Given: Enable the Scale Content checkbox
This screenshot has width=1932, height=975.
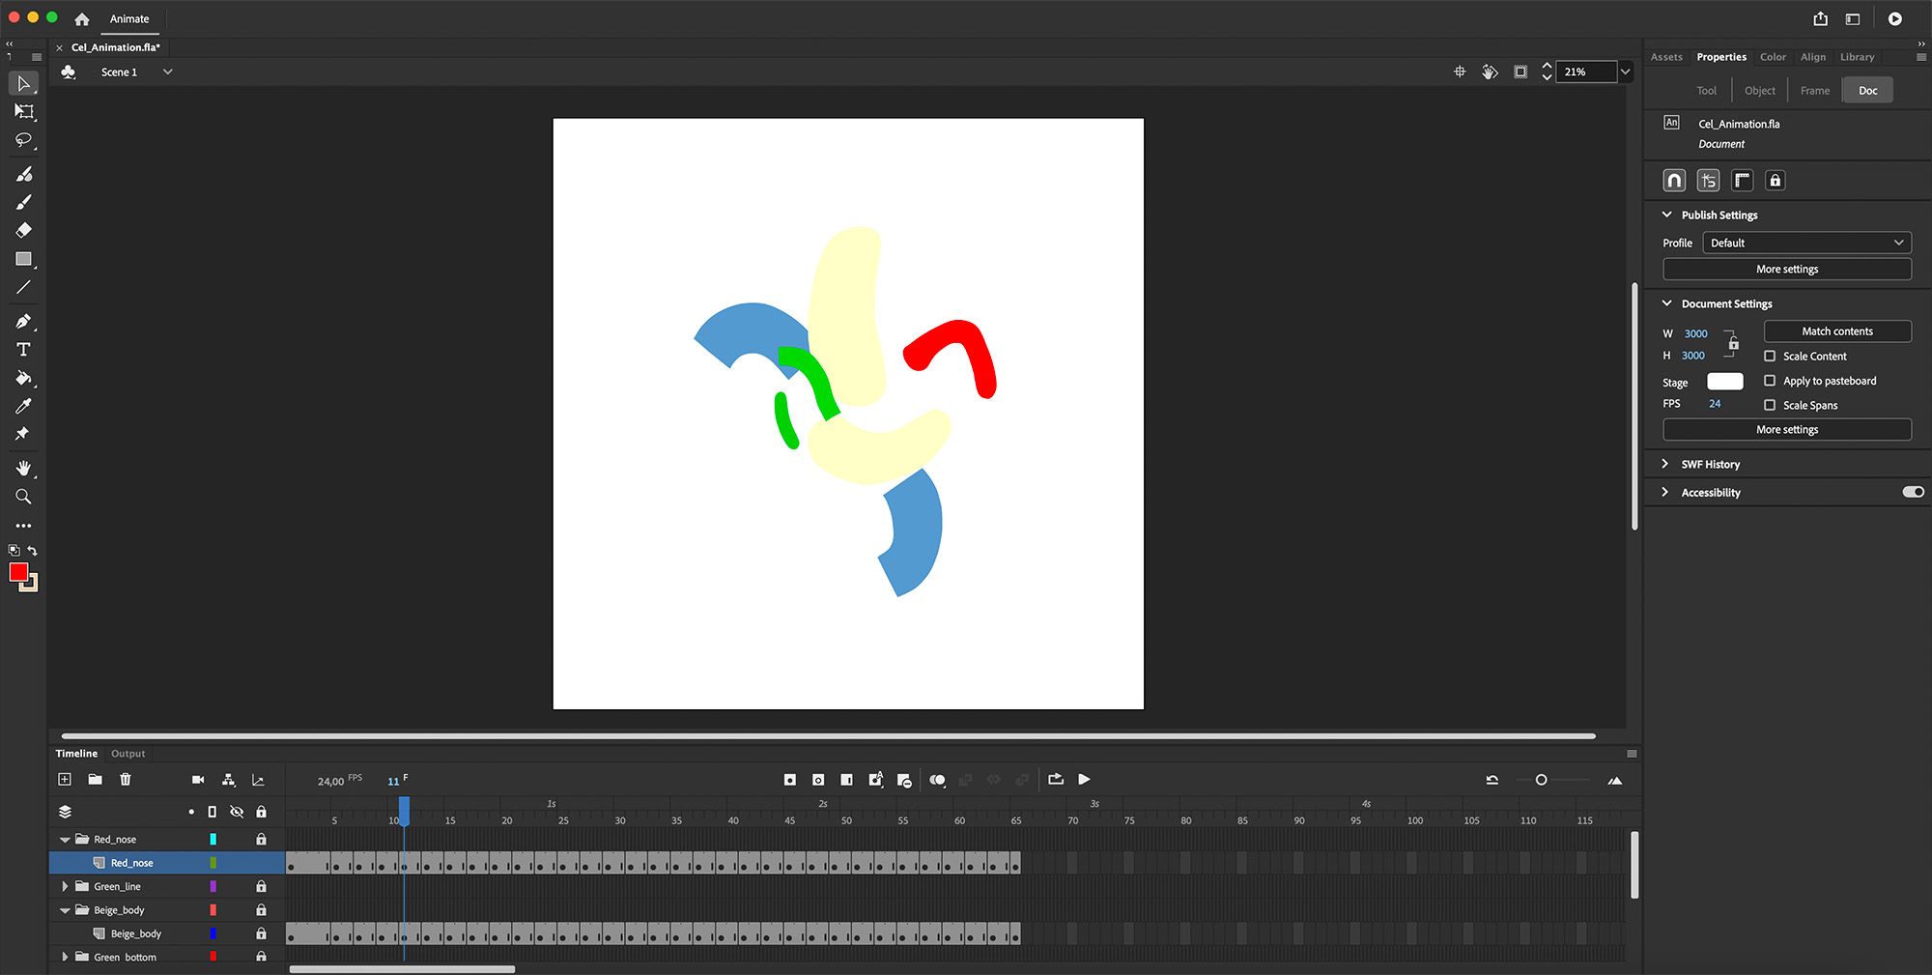Looking at the screenshot, I should point(1770,357).
